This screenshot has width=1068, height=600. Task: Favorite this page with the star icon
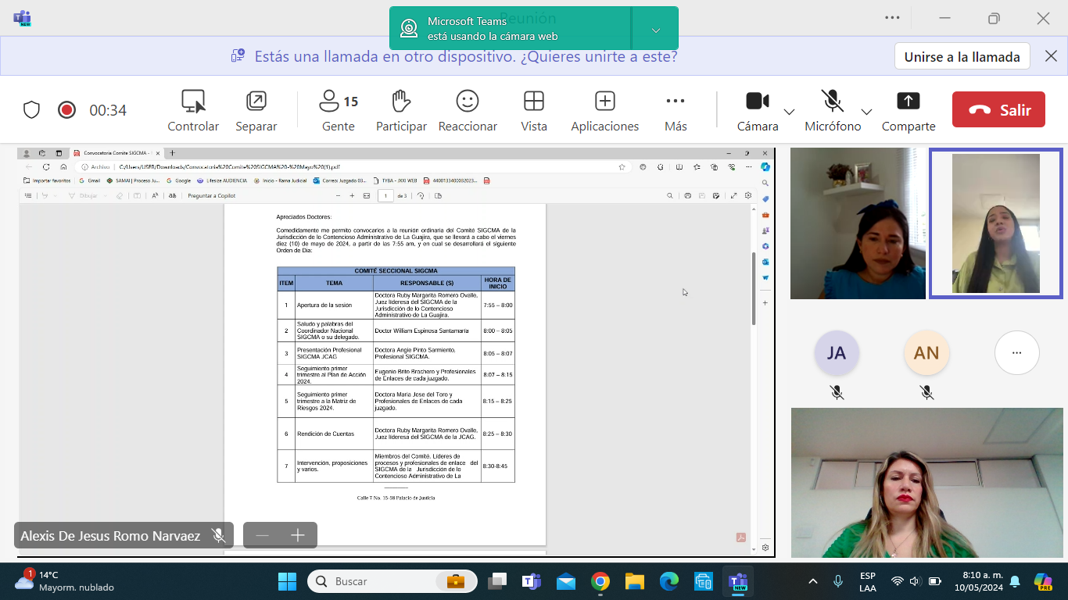622,166
